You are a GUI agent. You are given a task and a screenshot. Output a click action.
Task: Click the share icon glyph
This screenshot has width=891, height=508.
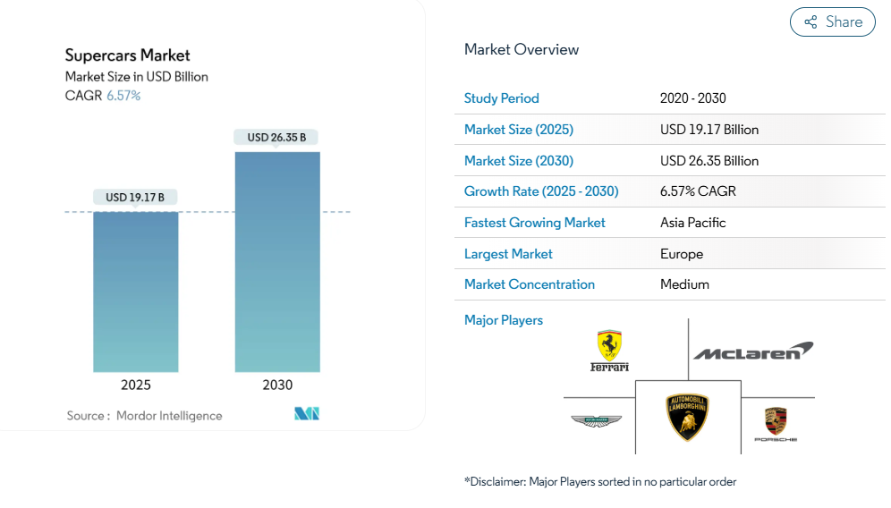click(x=810, y=22)
